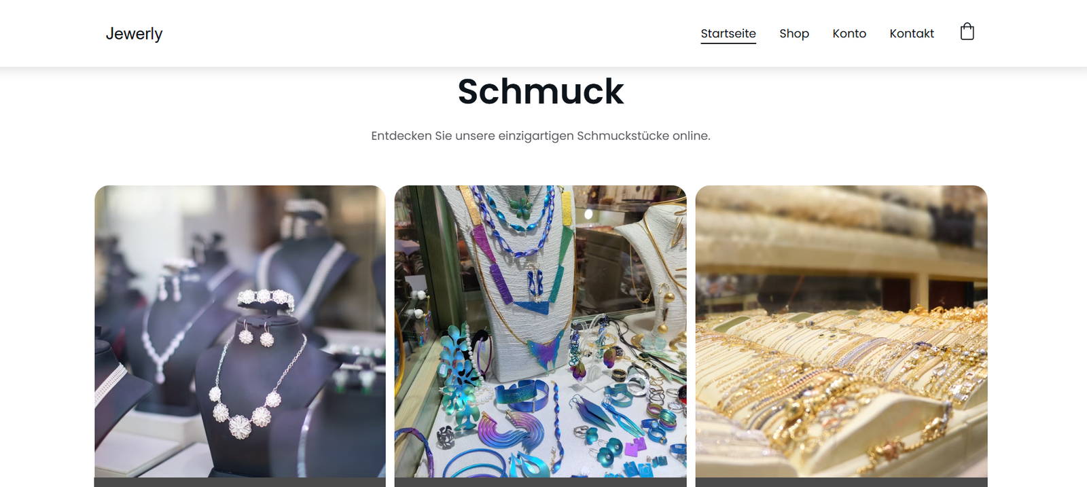Open the Konto account page

coord(849,33)
